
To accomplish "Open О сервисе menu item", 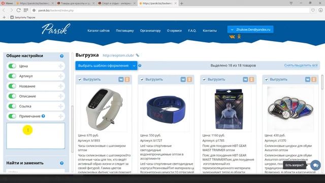I will click(174, 30).
